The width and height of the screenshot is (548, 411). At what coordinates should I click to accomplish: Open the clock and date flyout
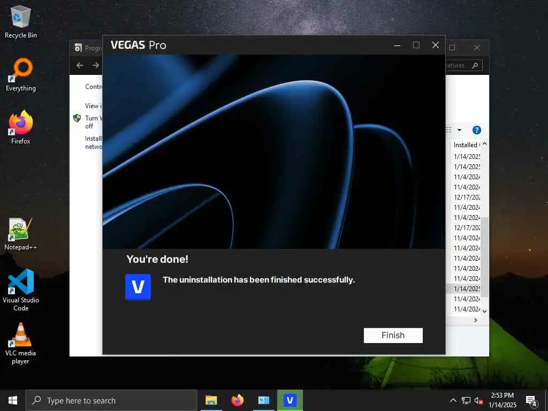503,400
